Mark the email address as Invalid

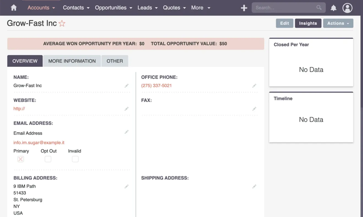coord(75,159)
